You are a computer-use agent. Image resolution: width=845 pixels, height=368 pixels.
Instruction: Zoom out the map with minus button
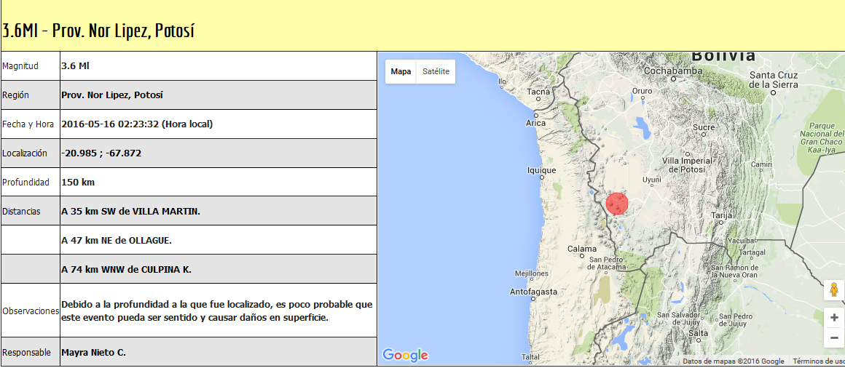[834, 338]
